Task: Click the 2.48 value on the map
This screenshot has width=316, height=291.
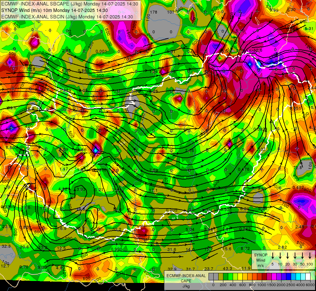Action: click(300, 227)
